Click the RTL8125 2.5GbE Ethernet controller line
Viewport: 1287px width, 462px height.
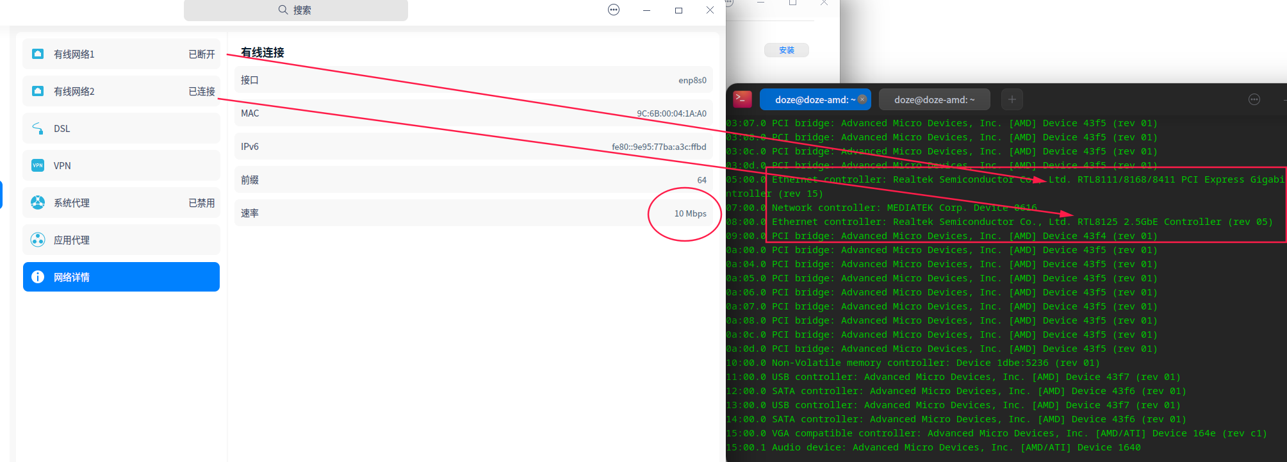[x=999, y=222]
